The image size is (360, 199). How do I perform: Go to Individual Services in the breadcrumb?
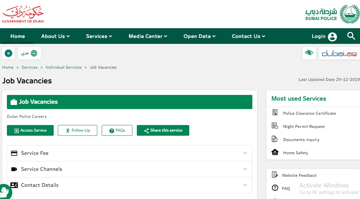64,67
